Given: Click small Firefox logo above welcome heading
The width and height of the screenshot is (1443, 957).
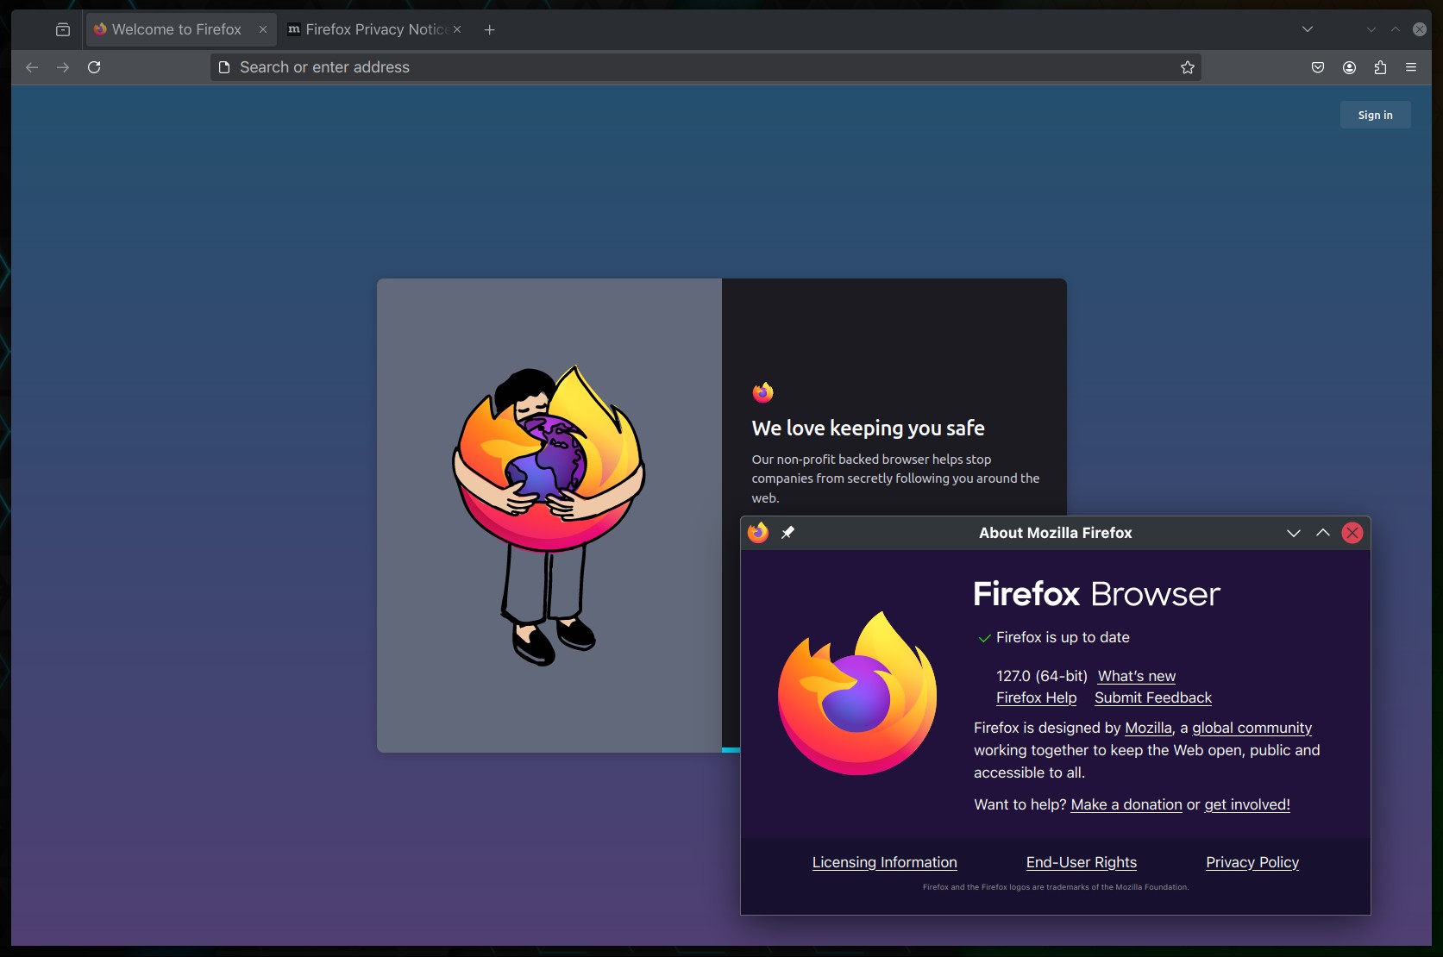Looking at the screenshot, I should click(x=763, y=392).
